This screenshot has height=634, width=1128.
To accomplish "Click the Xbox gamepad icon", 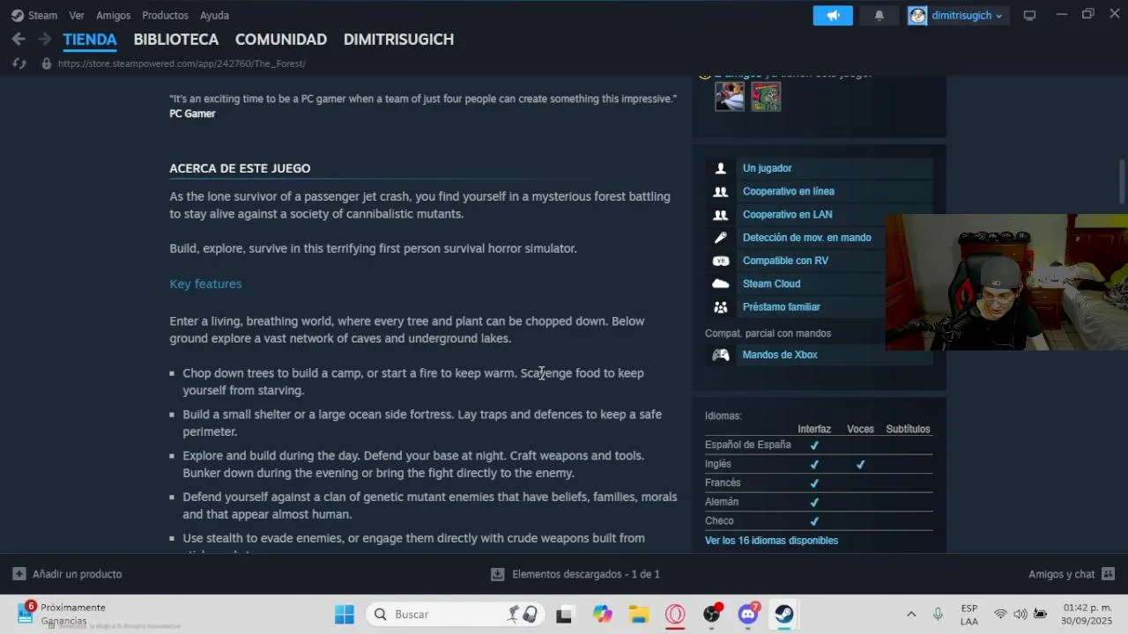I will (x=721, y=355).
